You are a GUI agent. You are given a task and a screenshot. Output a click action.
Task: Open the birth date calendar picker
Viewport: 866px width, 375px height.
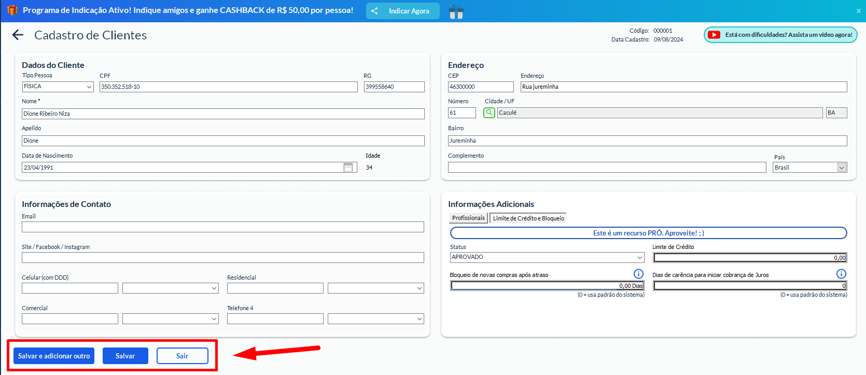[x=348, y=167]
